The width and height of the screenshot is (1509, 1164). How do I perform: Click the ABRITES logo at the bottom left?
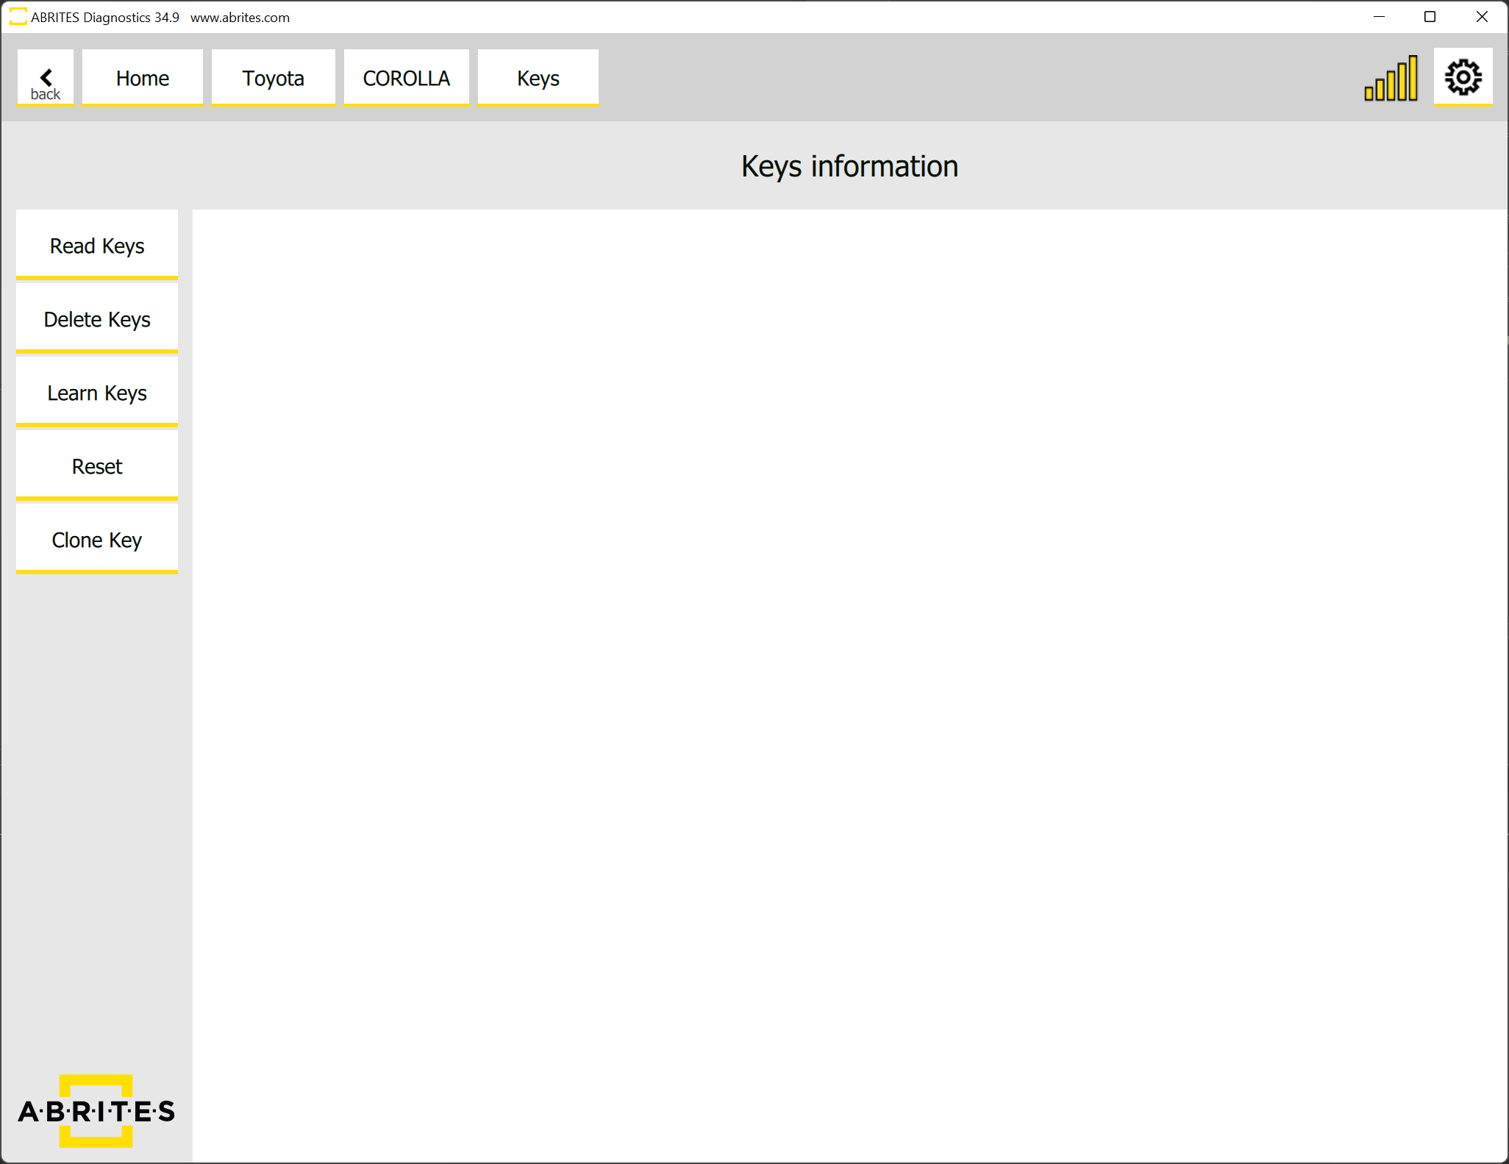(96, 1110)
